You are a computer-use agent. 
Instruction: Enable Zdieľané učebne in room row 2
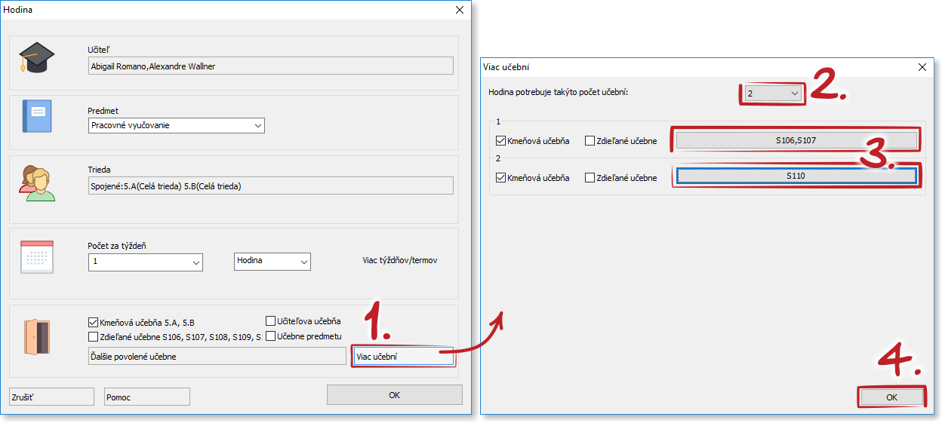(x=590, y=178)
